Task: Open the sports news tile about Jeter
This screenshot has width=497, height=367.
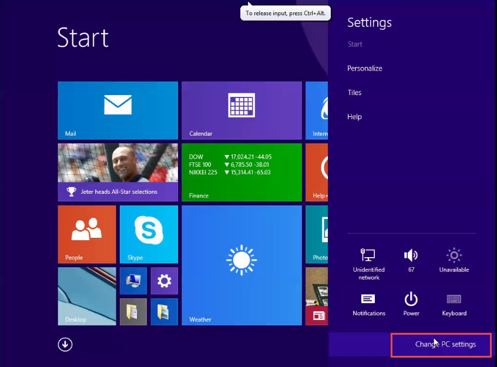Action: pyautogui.click(x=118, y=173)
